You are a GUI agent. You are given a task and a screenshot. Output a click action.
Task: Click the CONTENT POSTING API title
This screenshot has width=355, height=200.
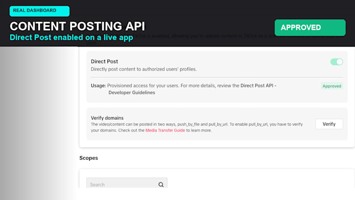tap(77, 26)
